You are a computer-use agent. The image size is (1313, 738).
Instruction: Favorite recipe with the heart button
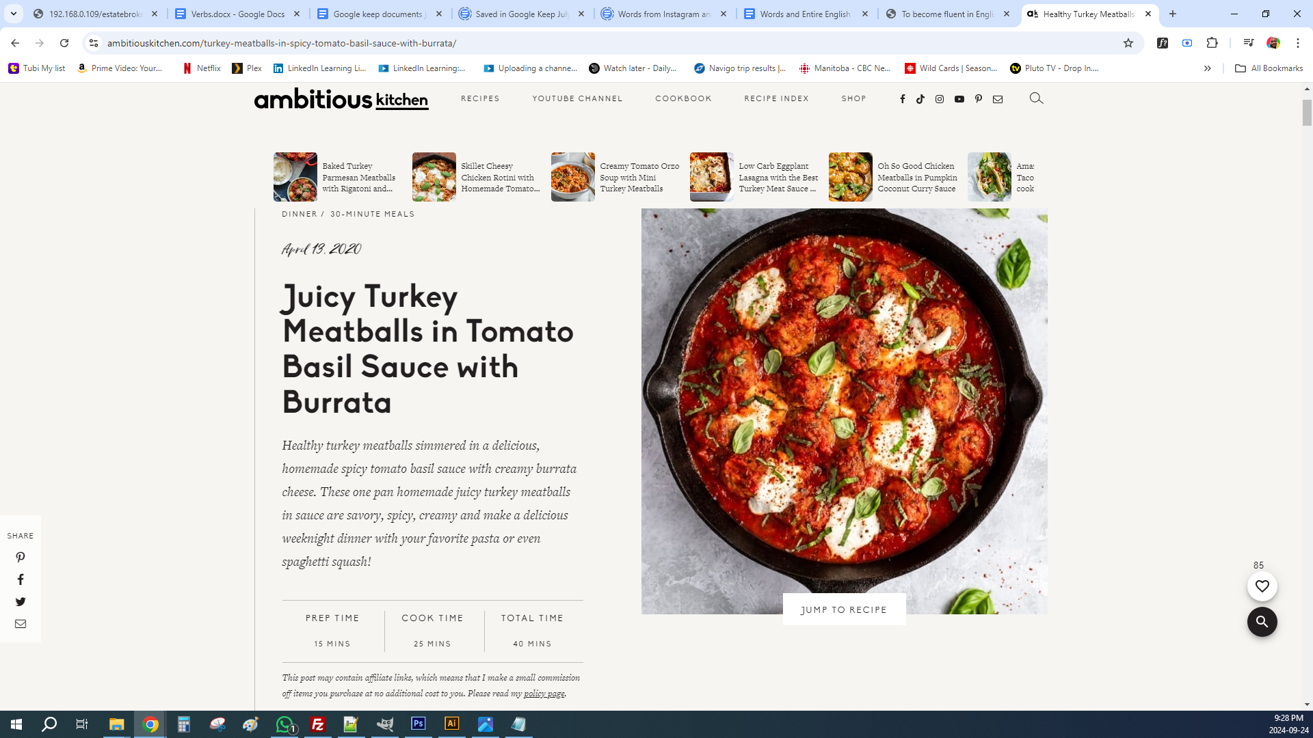tap(1262, 586)
